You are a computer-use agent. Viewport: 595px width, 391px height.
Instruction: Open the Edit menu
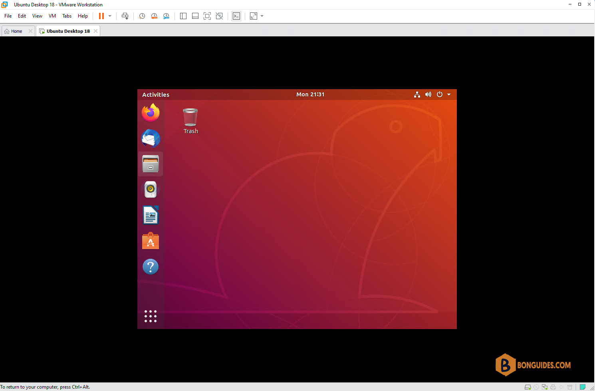pos(22,16)
